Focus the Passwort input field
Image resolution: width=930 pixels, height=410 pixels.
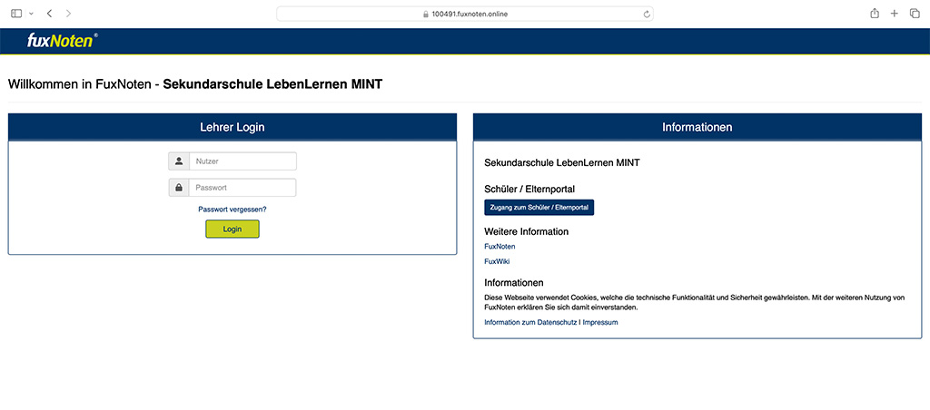[242, 188]
